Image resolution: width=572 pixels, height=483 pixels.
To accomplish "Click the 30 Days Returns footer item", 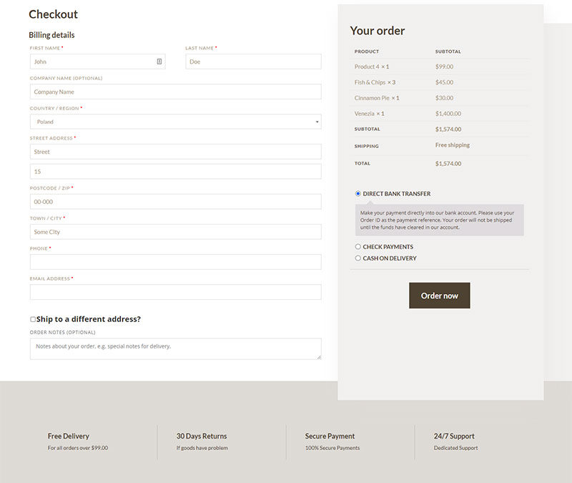I will (202, 441).
